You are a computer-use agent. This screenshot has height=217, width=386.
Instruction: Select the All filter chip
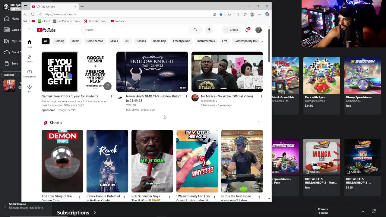(x=46, y=41)
